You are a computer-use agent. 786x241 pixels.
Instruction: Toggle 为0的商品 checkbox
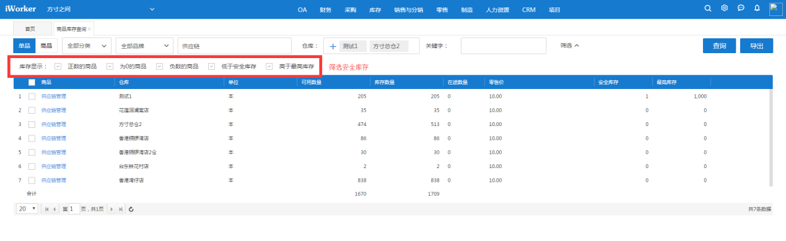tap(110, 66)
